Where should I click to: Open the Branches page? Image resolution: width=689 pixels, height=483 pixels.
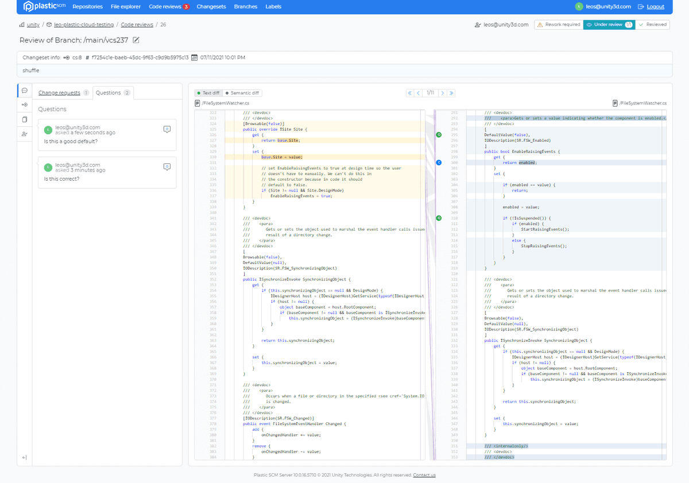(246, 7)
